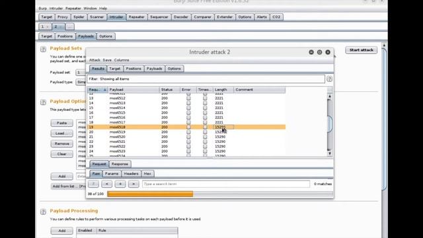Switch to the Response tab
423x238 pixels.
point(120,164)
